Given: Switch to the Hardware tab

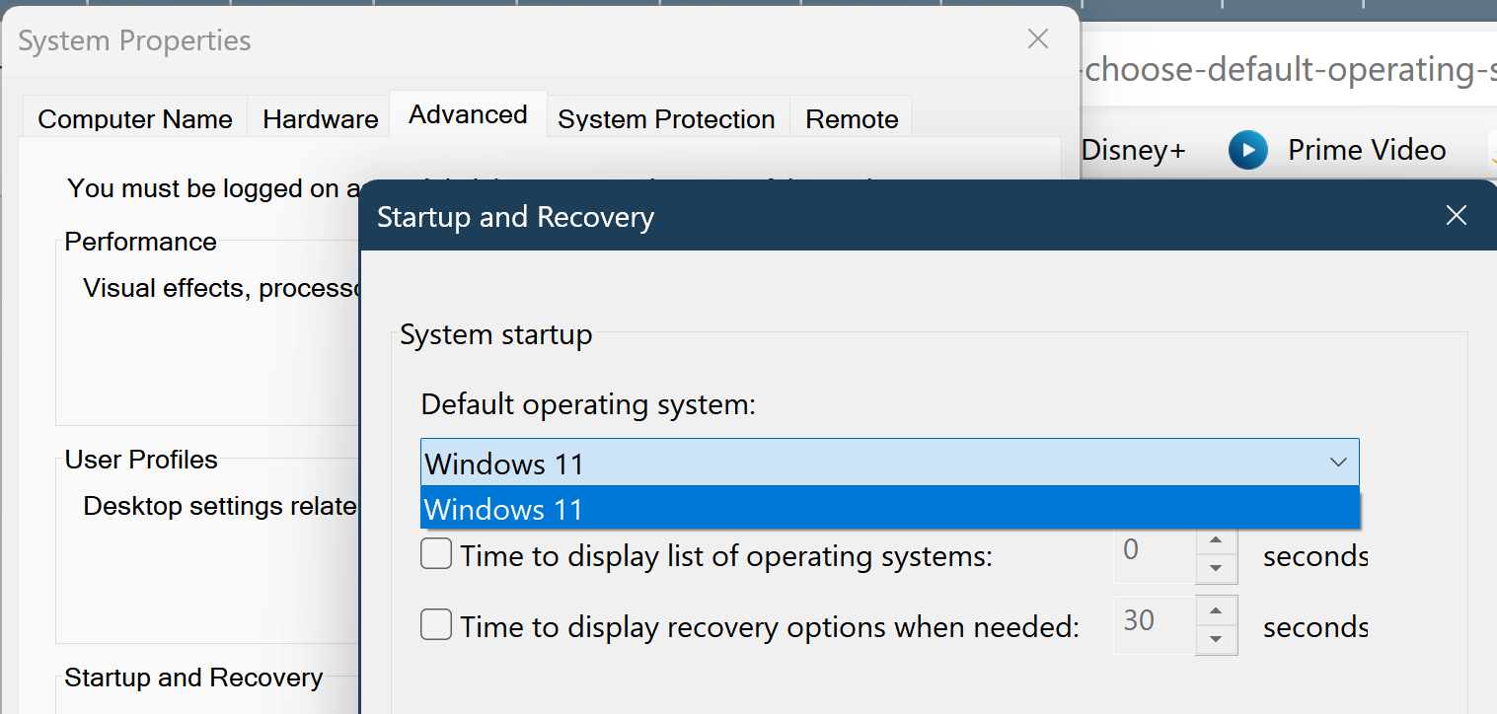Looking at the screenshot, I should tap(319, 118).
